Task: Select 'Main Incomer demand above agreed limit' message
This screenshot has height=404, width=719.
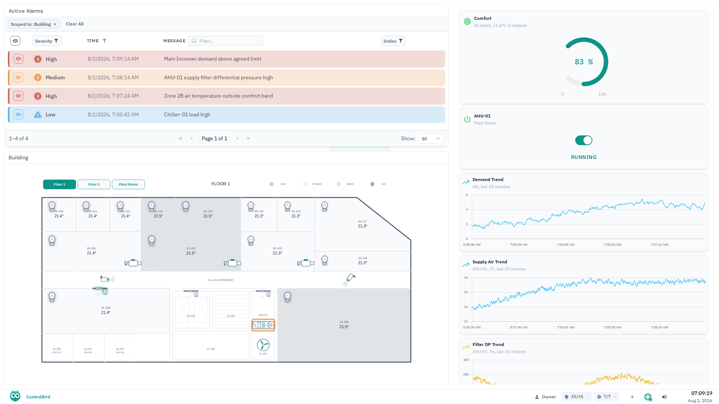Action: click(213, 59)
